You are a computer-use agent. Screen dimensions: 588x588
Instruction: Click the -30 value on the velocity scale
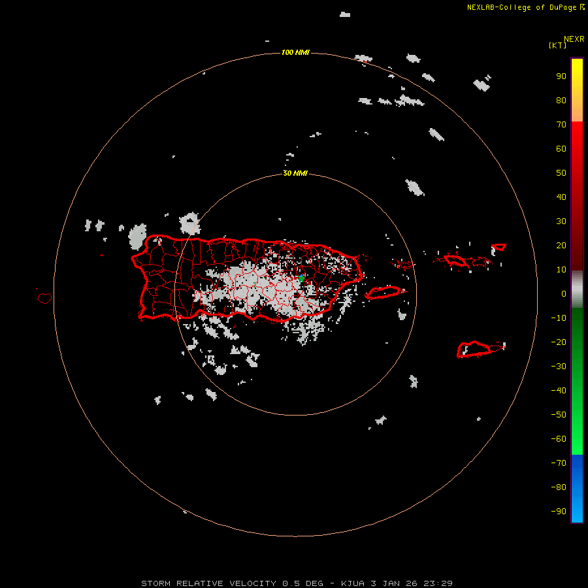click(x=559, y=367)
